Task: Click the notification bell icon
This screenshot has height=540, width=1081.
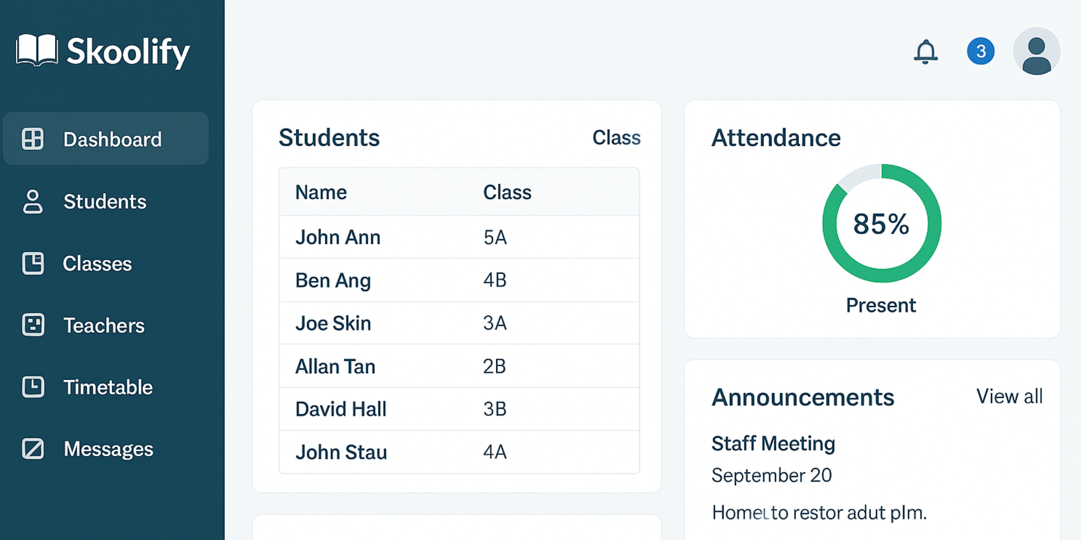Action: click(x=925, y=51)
